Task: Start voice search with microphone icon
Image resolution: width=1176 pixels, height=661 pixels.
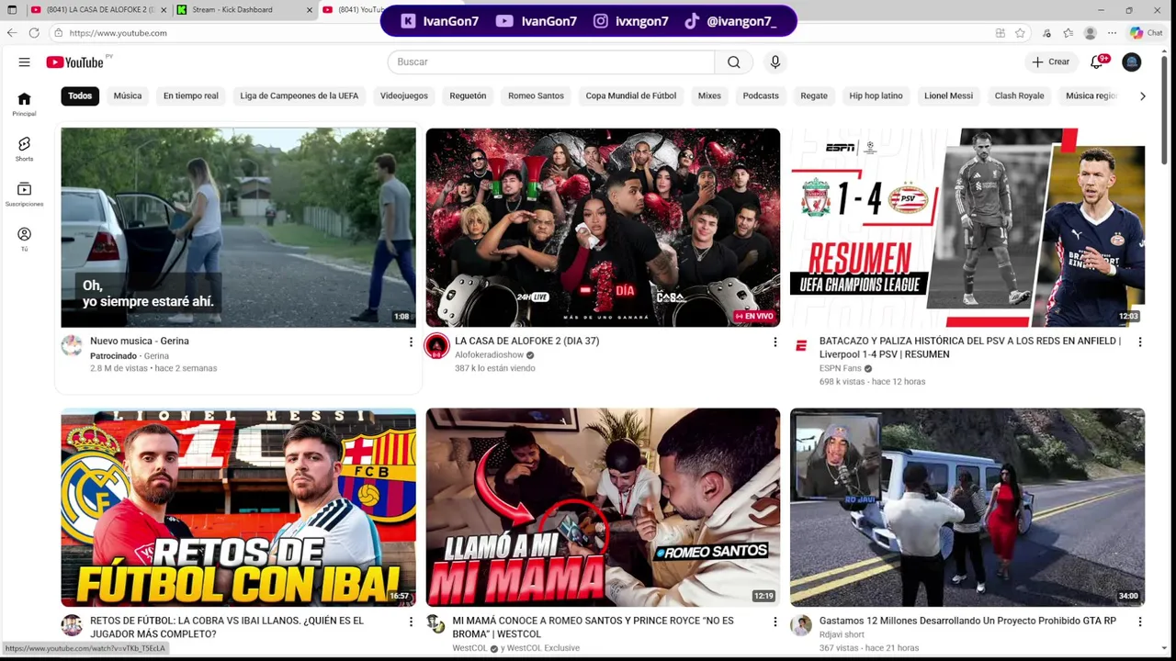Action: click(775, 62)
